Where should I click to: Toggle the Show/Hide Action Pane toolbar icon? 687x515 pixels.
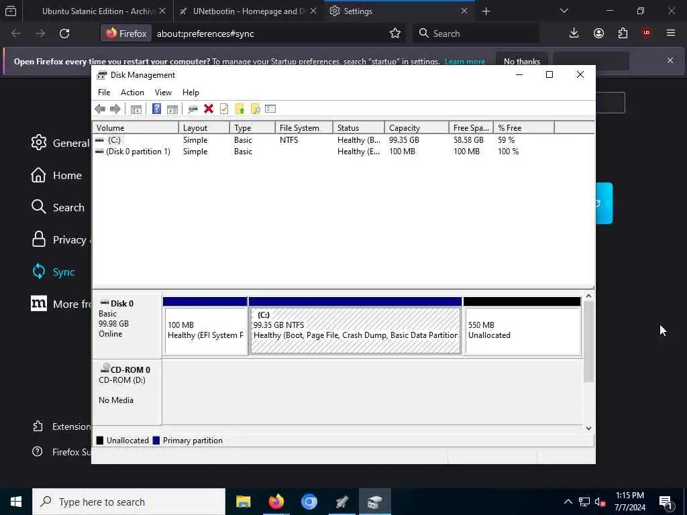tap(172, 109)
